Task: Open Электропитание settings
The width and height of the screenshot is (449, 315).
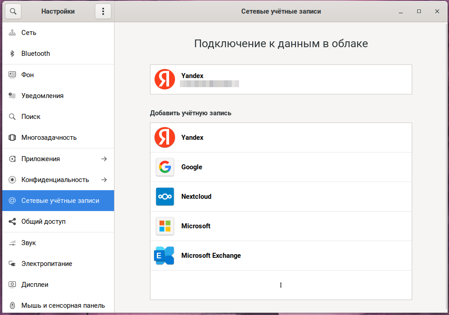Action: (46, 264)
